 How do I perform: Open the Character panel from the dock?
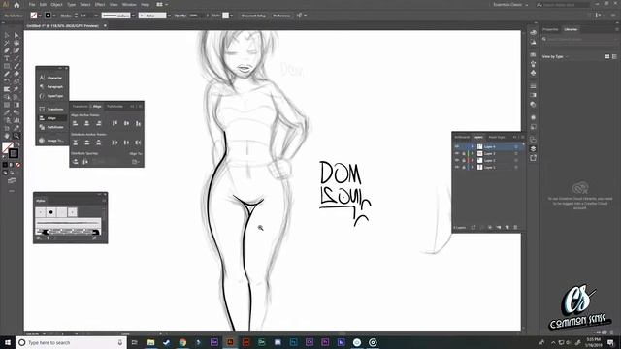click(51, 78)
